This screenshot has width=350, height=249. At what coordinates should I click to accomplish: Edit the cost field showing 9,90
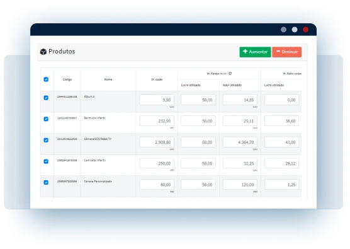157,100
